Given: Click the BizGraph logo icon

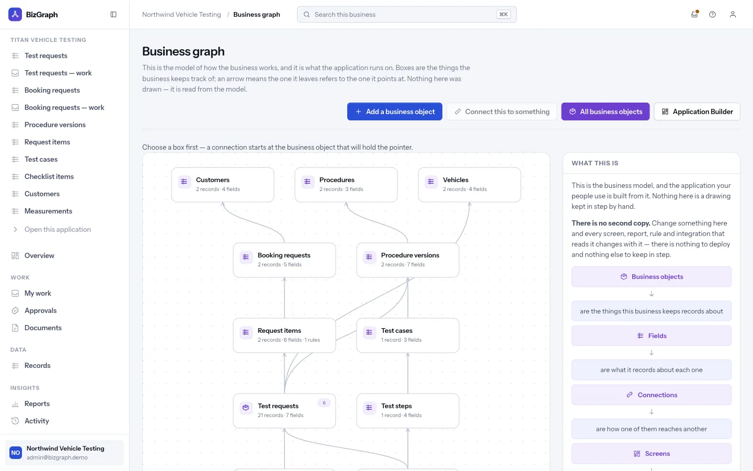Looking at the screenshot, I should pos(15,15).
